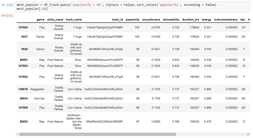
Task: Click popularity 100 in row 107804
Action: pyautogui.click(x=137, y=27)
